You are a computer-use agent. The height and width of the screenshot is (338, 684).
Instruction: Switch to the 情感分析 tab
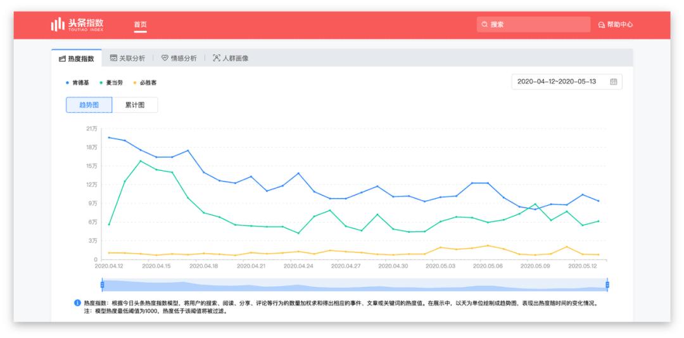click(x=179, y=58)
